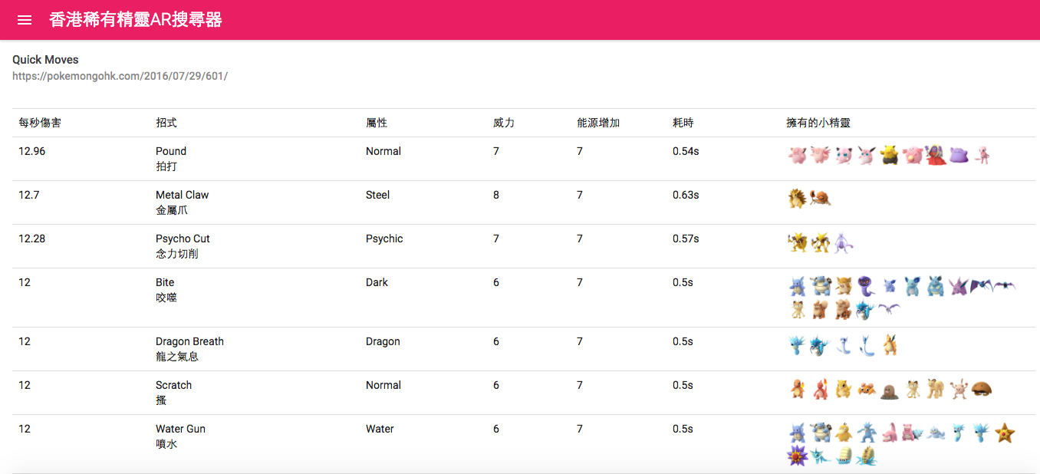Select the Mewtwo icon in the Psycho Cut row

tap(844, 243)
